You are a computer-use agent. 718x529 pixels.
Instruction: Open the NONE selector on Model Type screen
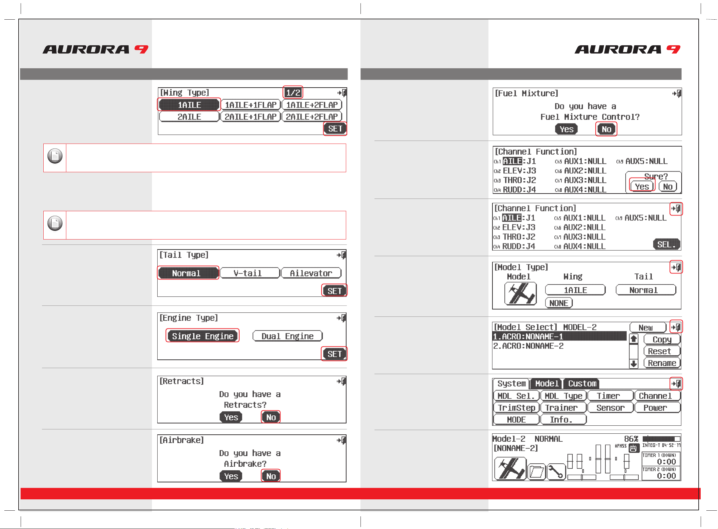pos(559,303)
